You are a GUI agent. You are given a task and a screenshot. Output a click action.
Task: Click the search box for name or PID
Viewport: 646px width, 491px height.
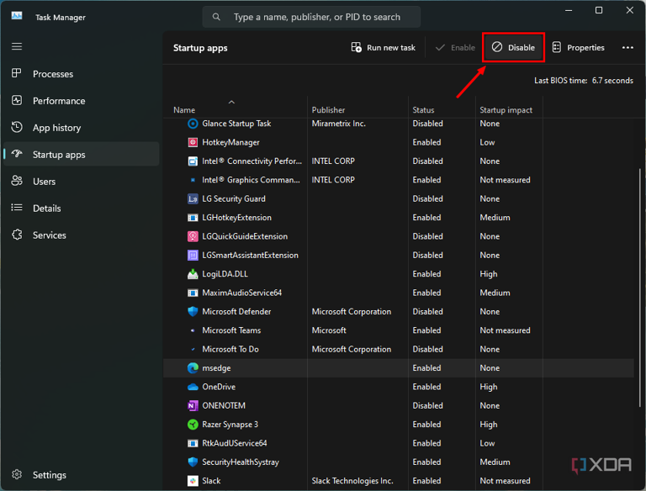tap(311, 17)
